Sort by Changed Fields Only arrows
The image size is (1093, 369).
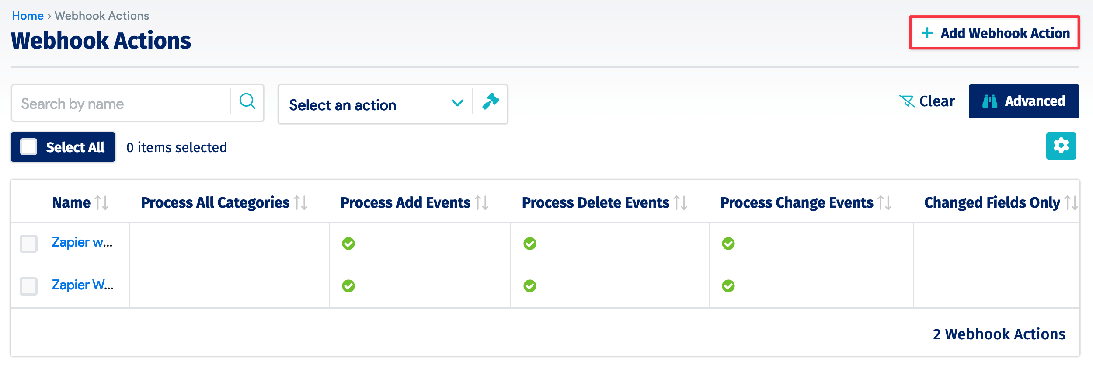[1072, 203]
